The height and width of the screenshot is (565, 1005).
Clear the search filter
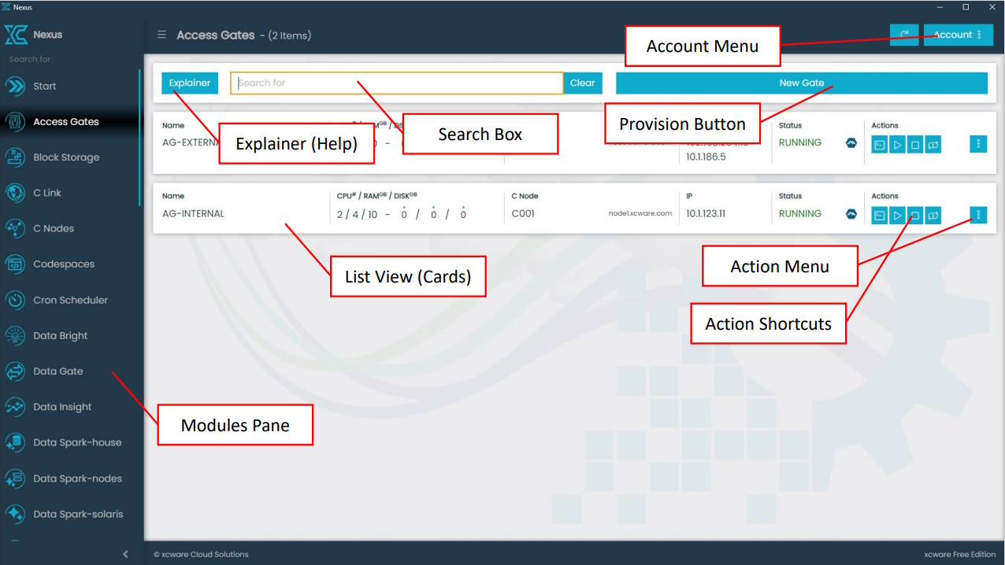coord(582,83)
